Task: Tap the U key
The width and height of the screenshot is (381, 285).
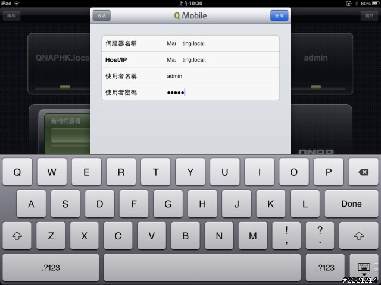Action: pyautogui.click(x=225, y=172)
